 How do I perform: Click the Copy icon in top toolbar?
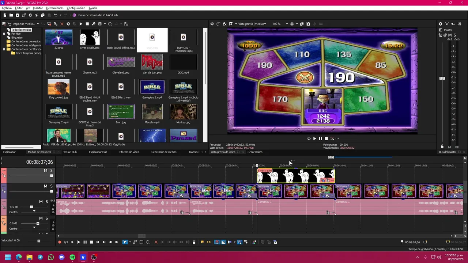pyautogui.click(x=42, y=15)
